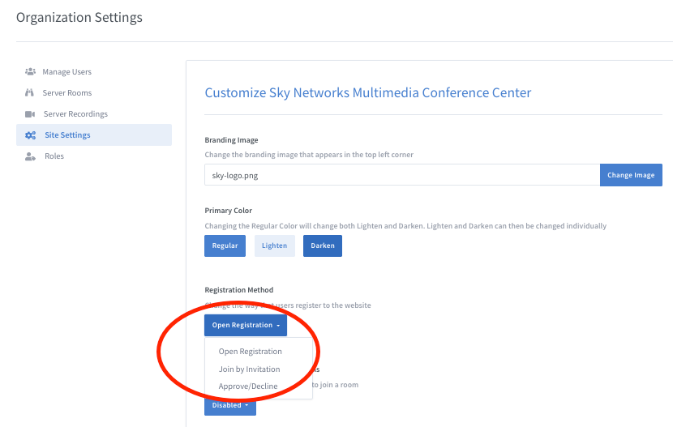Click the Server Rooms binoculars icon
673x427 pixels.
[29, 92]
